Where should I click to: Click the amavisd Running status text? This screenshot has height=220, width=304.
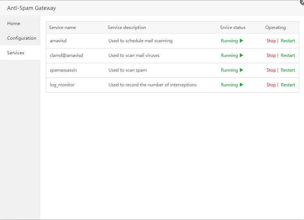(x=229, y=41)
